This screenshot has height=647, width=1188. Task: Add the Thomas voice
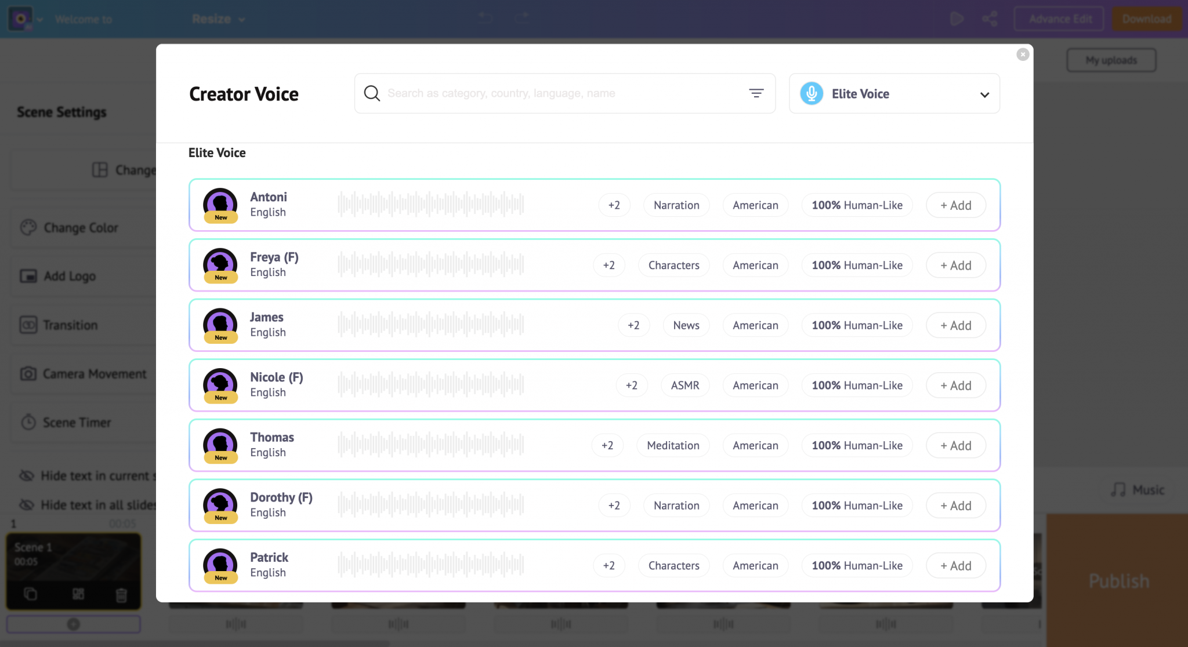[x=955, y=445]
